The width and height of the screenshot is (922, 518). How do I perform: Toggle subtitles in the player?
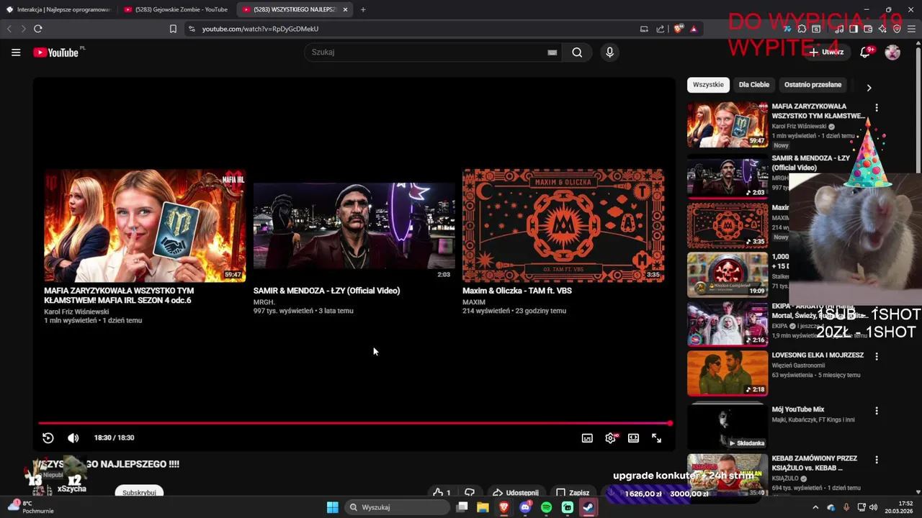coord(587,438)
